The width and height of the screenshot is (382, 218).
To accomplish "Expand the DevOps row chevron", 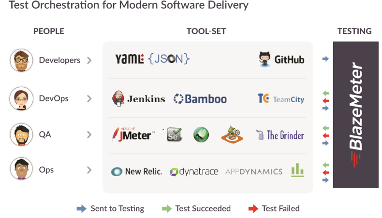I will coord(89,99).
